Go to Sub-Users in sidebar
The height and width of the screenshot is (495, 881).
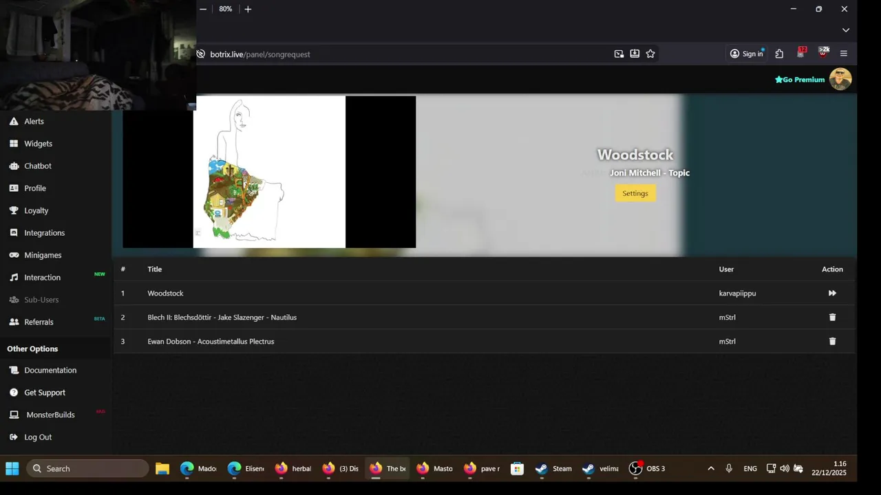41,300
